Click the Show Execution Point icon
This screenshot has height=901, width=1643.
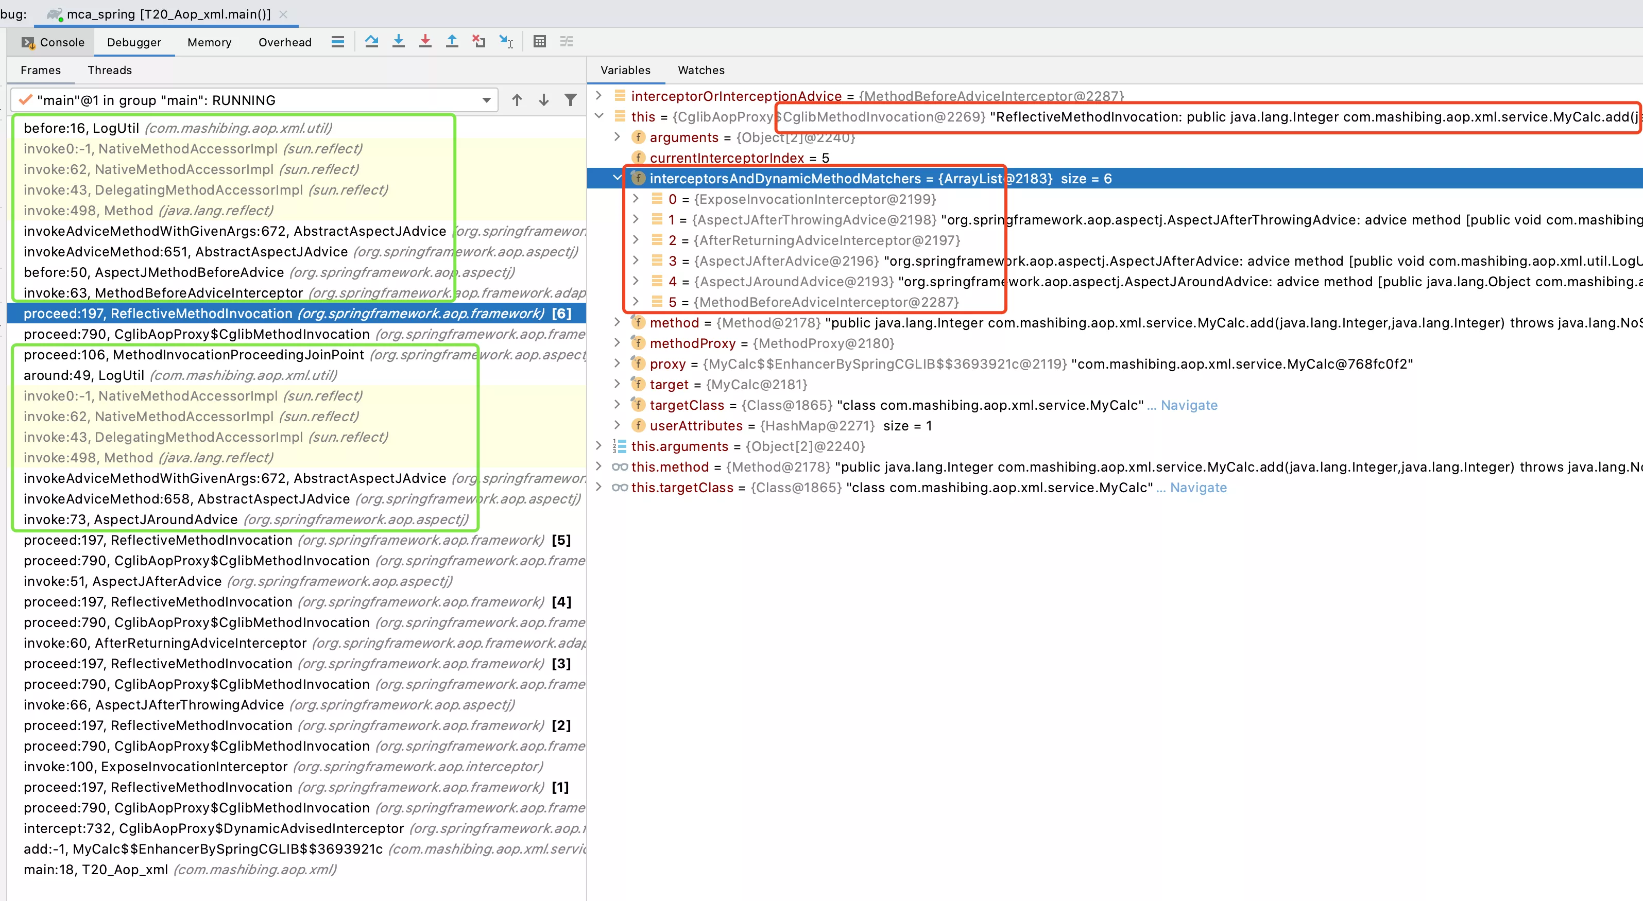[338, 42]
